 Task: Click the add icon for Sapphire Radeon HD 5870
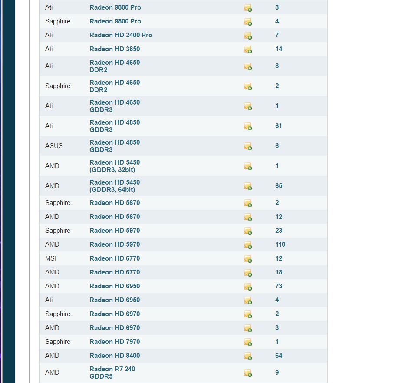click(x=248, y=203)
